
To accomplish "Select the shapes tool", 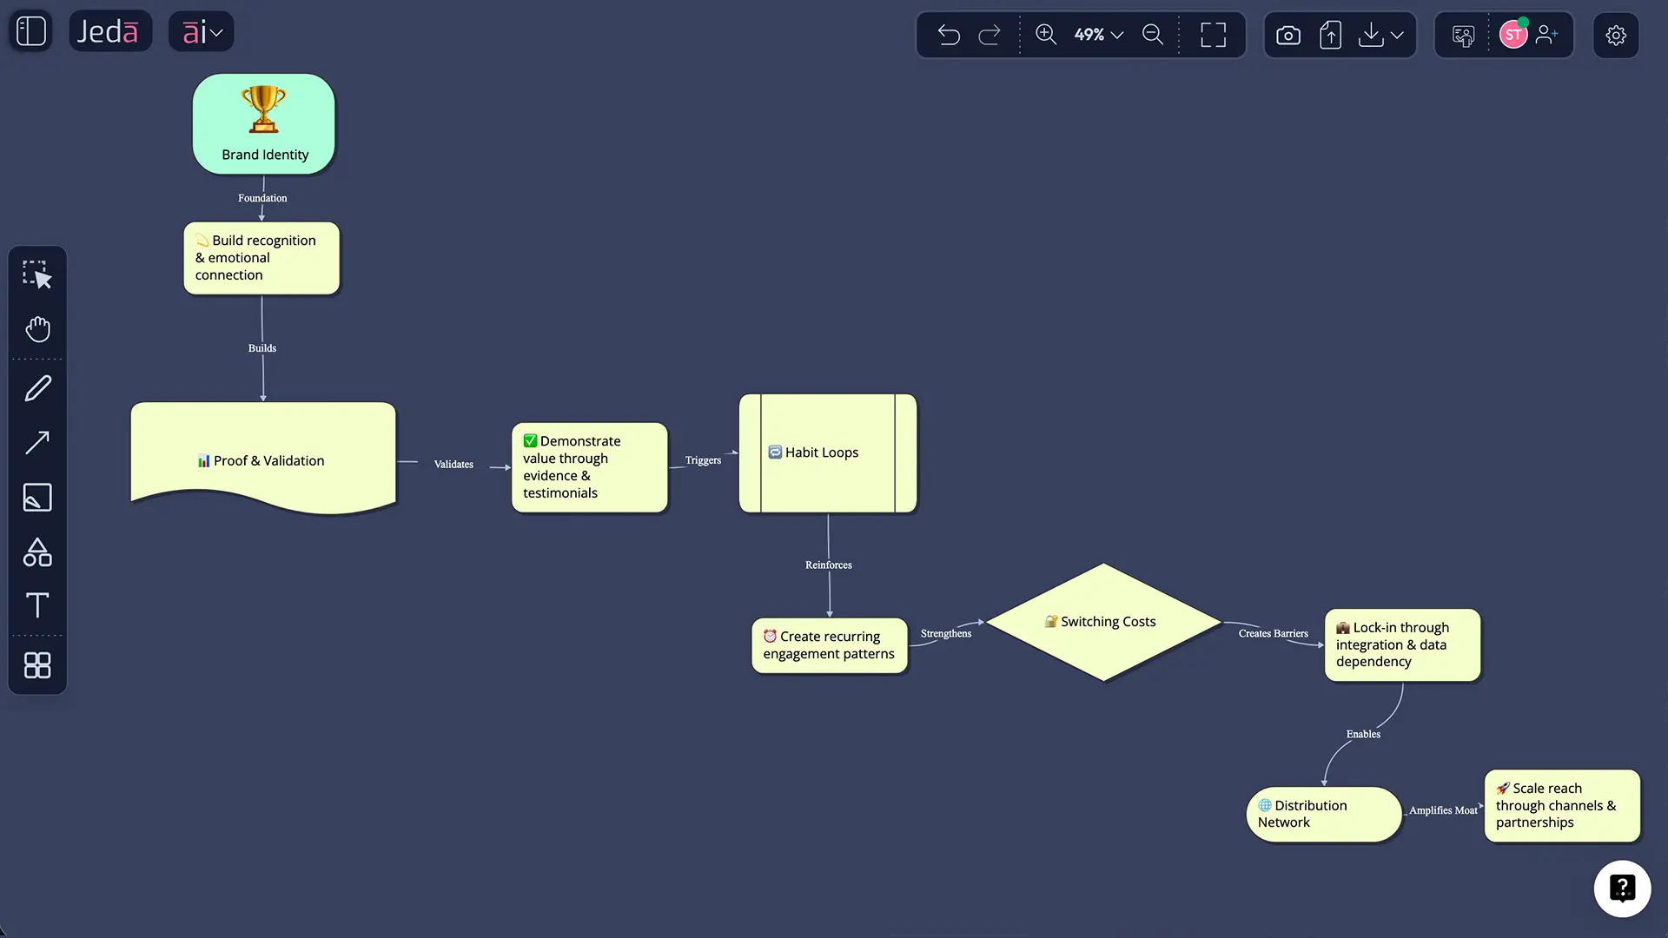I will pos(37,552).
